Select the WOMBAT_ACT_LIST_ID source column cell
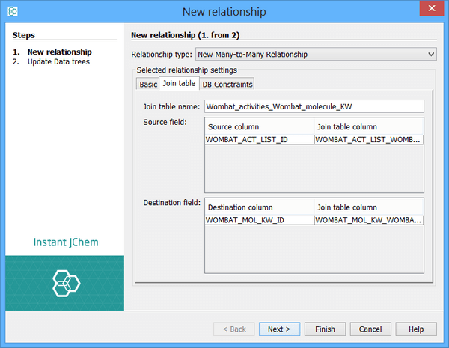The width and height of the screenshot is (449, 348). pos(259,139)
